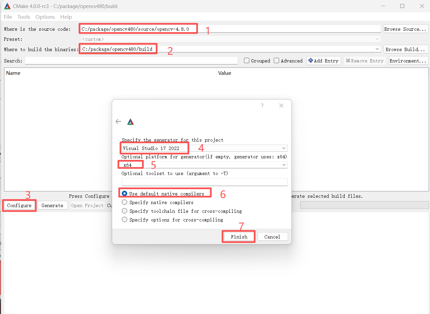Open the generator dropdown Visual Studio 17 2022
430x314 pixels.
pyautogui.click(x=204, y=148)
